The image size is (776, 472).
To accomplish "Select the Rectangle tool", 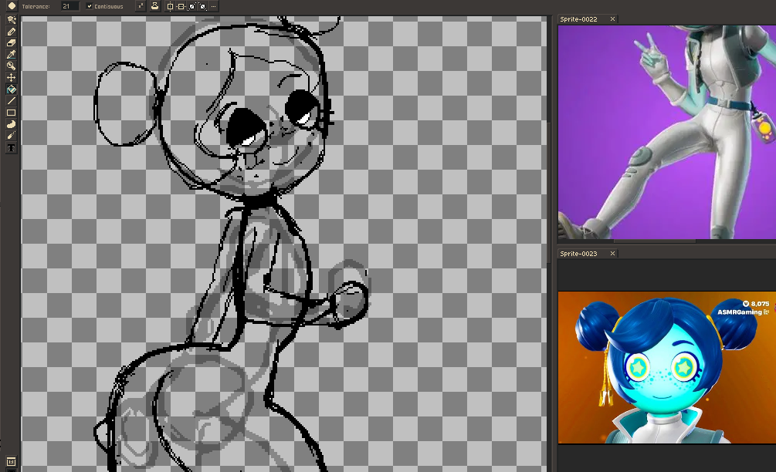I will click(11, 113).
